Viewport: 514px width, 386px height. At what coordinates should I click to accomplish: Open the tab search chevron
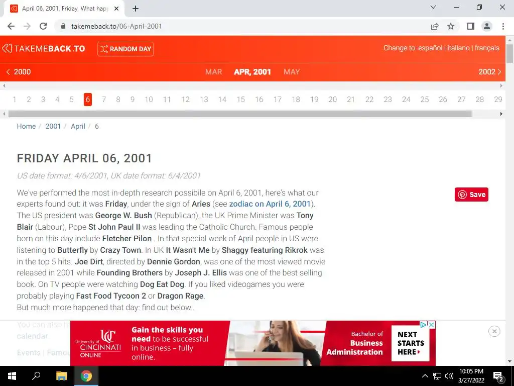point(433,7)
